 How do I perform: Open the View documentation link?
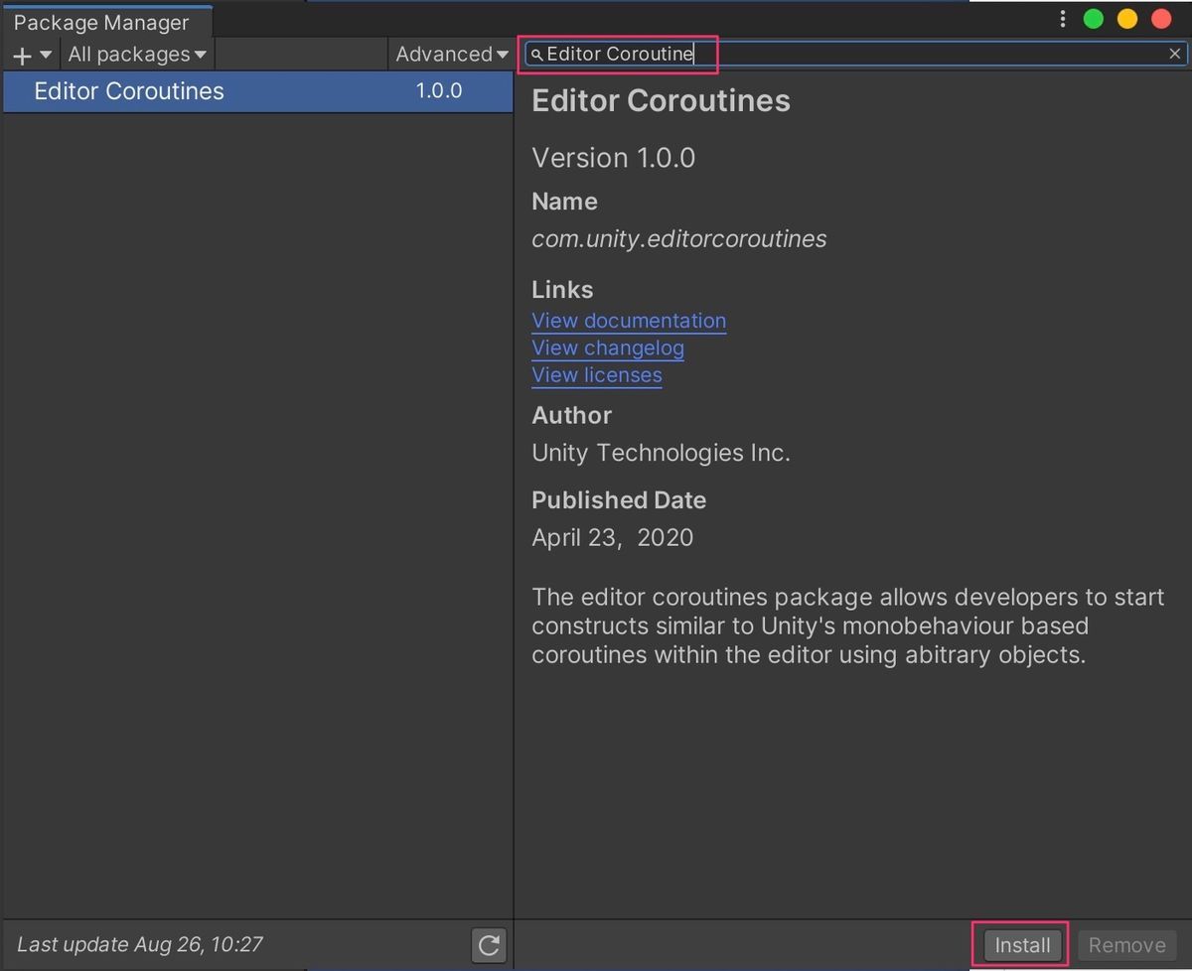tap(629, 321)
